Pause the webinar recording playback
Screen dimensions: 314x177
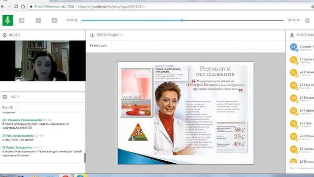[38, 20]
